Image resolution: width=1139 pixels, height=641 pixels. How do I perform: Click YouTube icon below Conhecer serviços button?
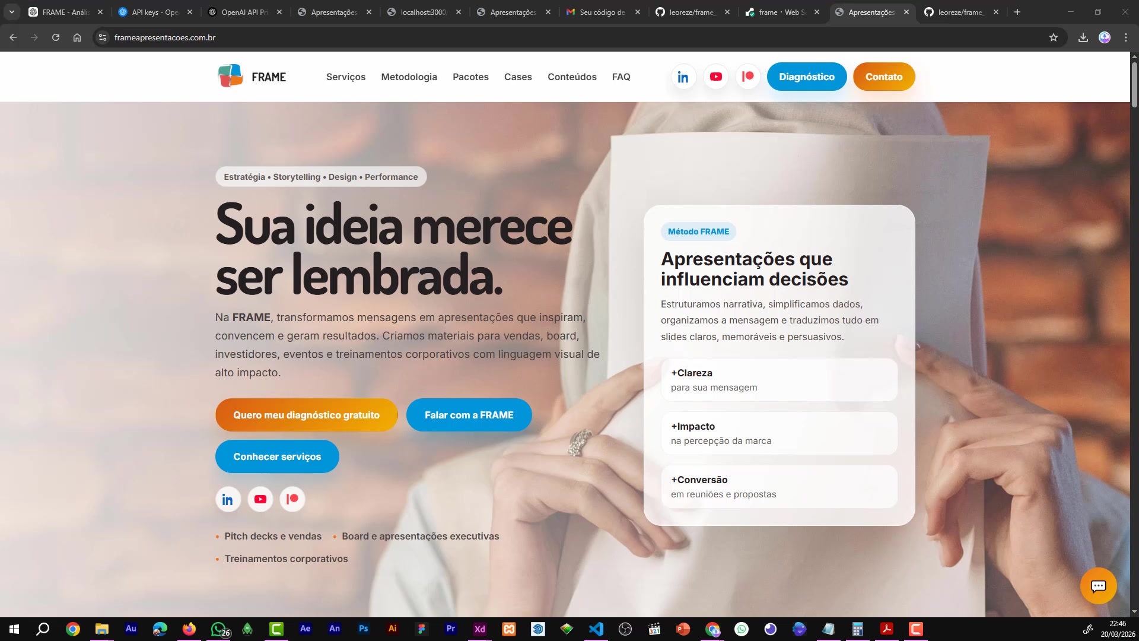click(260, 500)
